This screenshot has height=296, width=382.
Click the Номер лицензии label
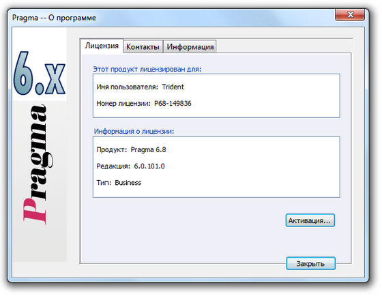click(x=123, y=104)
